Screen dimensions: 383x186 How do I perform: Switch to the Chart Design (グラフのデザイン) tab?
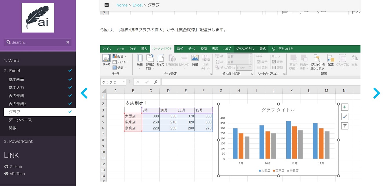tap(245, 49)
